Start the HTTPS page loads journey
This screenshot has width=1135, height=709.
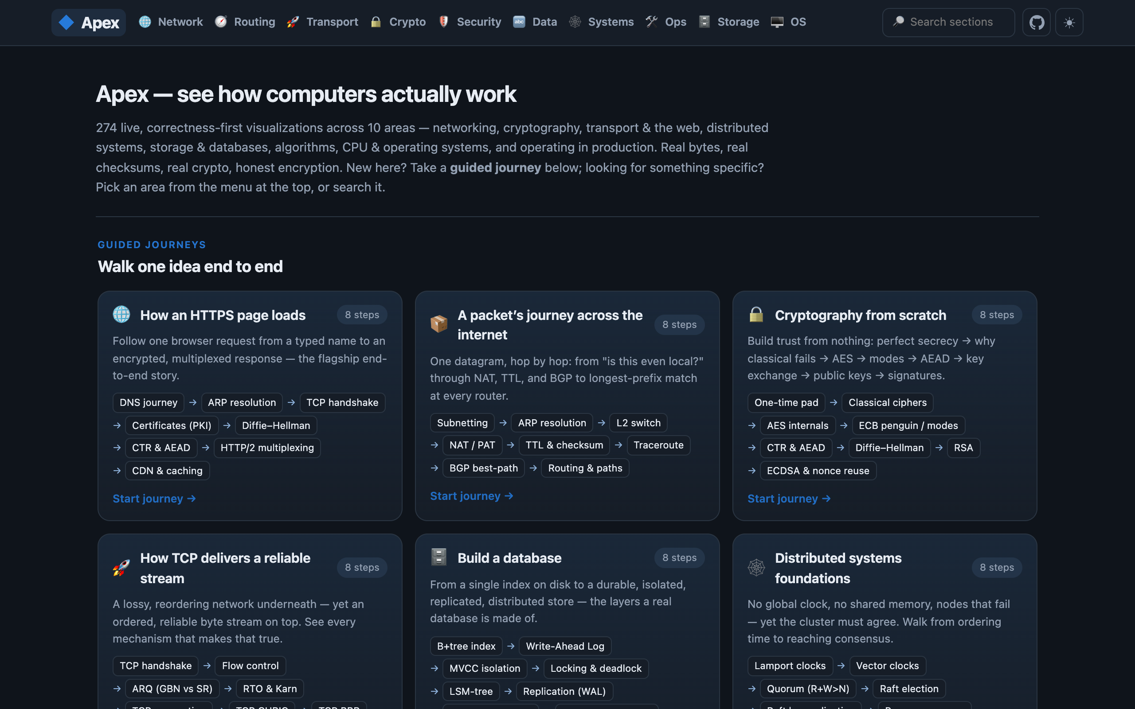[x=154, y=499]
